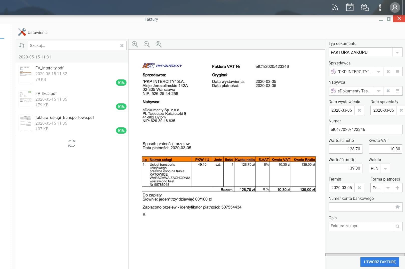Image resolution: width=405 pixels, height=269 pixels.
Task: Click the Wartość netto field
Action: [x=345, y=149]
